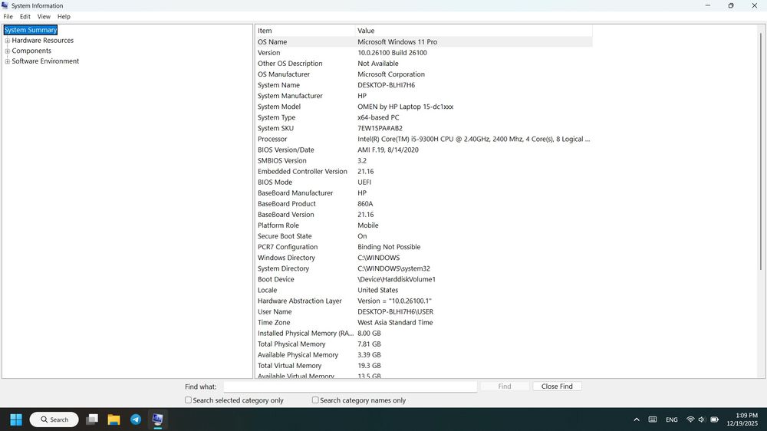
Task: Open the File menu
Action: pos(8,16)
